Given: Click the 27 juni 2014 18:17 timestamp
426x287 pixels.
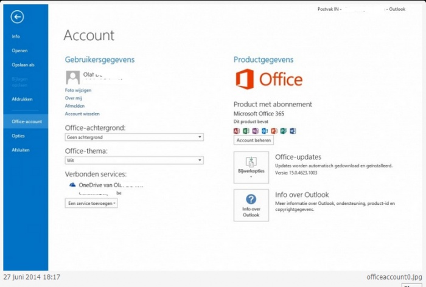Looking at the screenshot, I should (32, 277).
